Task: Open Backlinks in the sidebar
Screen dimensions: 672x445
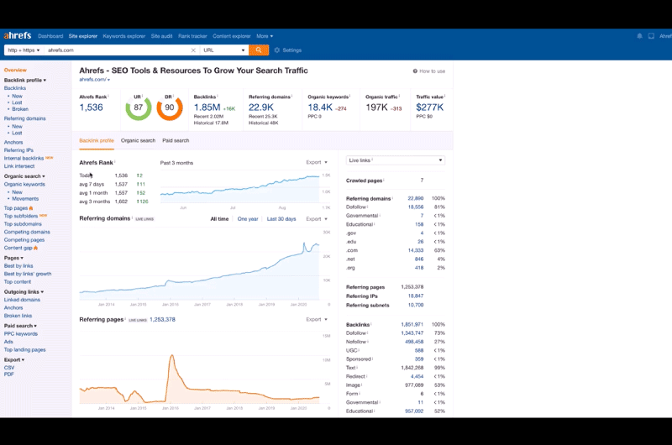Action: [15, 88]
